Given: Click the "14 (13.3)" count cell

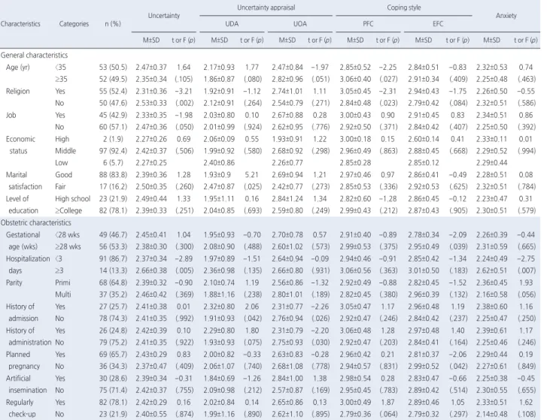Looking at the screenshot, I should click(x=113, y=270).
